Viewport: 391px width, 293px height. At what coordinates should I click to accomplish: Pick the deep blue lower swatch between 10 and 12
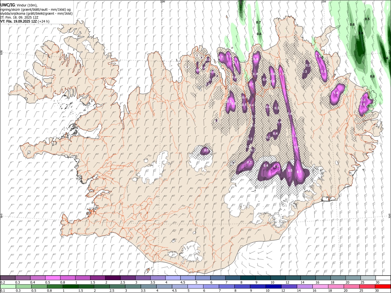(x=273, y=286)
